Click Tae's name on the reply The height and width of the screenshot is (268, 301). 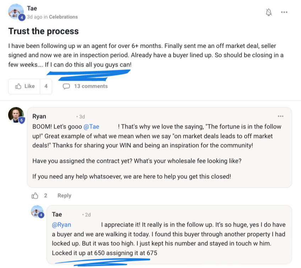(x=57, y=214)
